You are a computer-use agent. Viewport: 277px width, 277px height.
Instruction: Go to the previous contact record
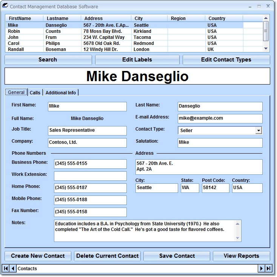(x=13, y=268)
